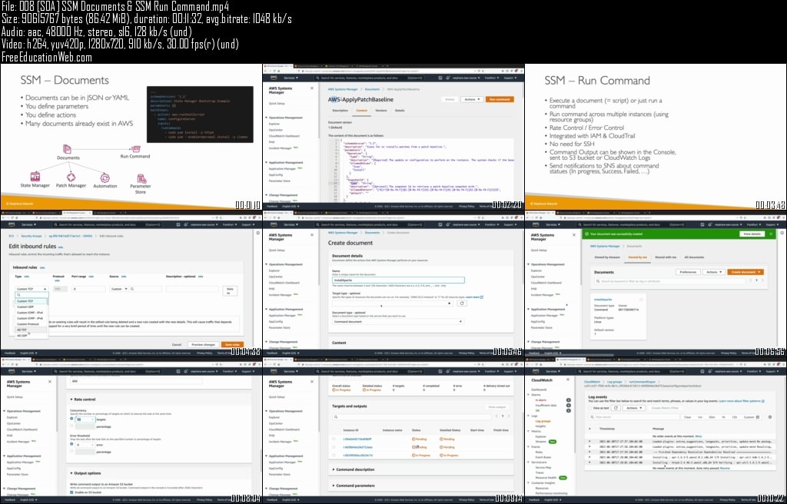
Task: Dismiss the green document created banner
Action: 772,234
